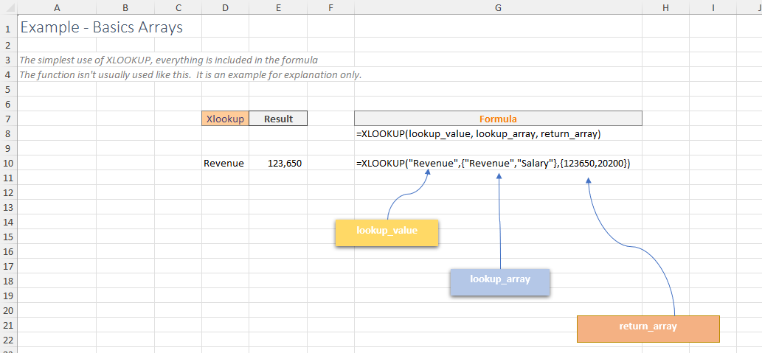Image resolution: width=762 pixels, height=353 pixels.
Task: Select row 5 header
Action: coord(8,90)
